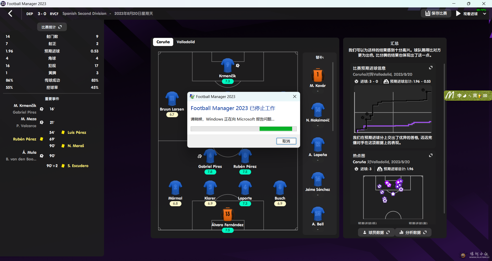
Task: Expand the heat map panel
Action: point(431,155)
